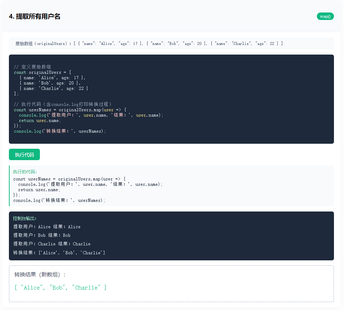The height and width of the screenshot is (311, 345).
Task: Click the map() badge
Action: [325, 16]
